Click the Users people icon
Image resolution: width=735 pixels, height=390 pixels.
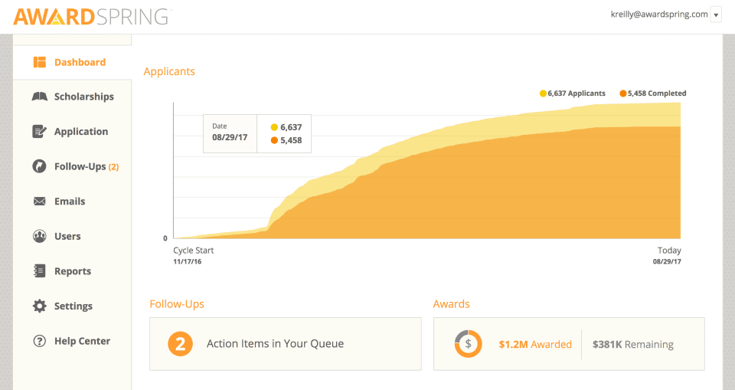[x=40, y=236]
